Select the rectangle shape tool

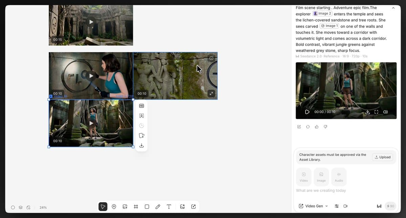pos(147,207)
